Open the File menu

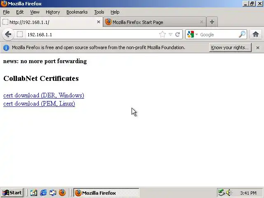pos(6,12)
